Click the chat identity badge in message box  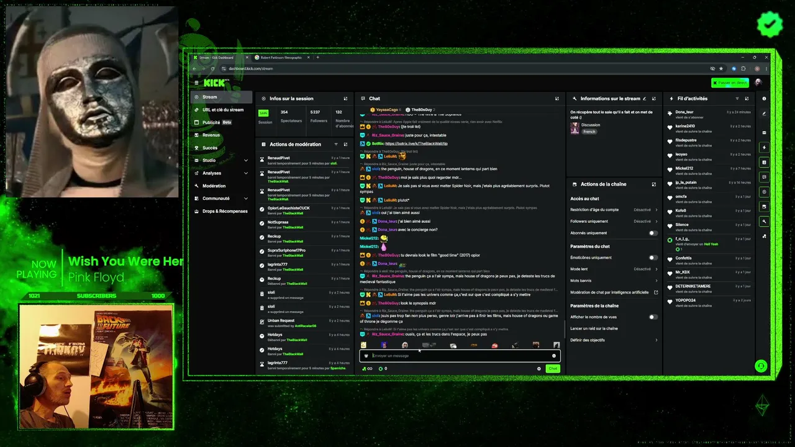pyautogui.click(x=366, y=356)
